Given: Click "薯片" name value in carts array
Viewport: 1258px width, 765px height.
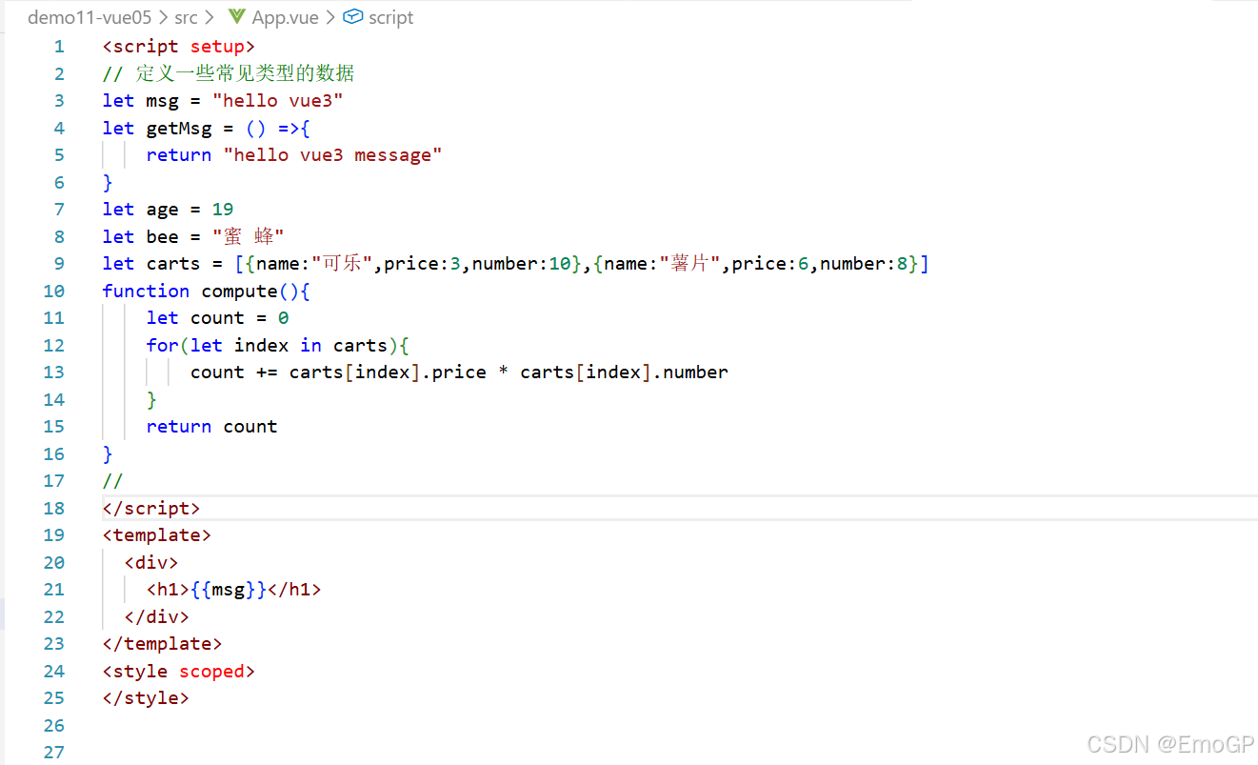Looking at the screenshot, I should tap(690, 264).
